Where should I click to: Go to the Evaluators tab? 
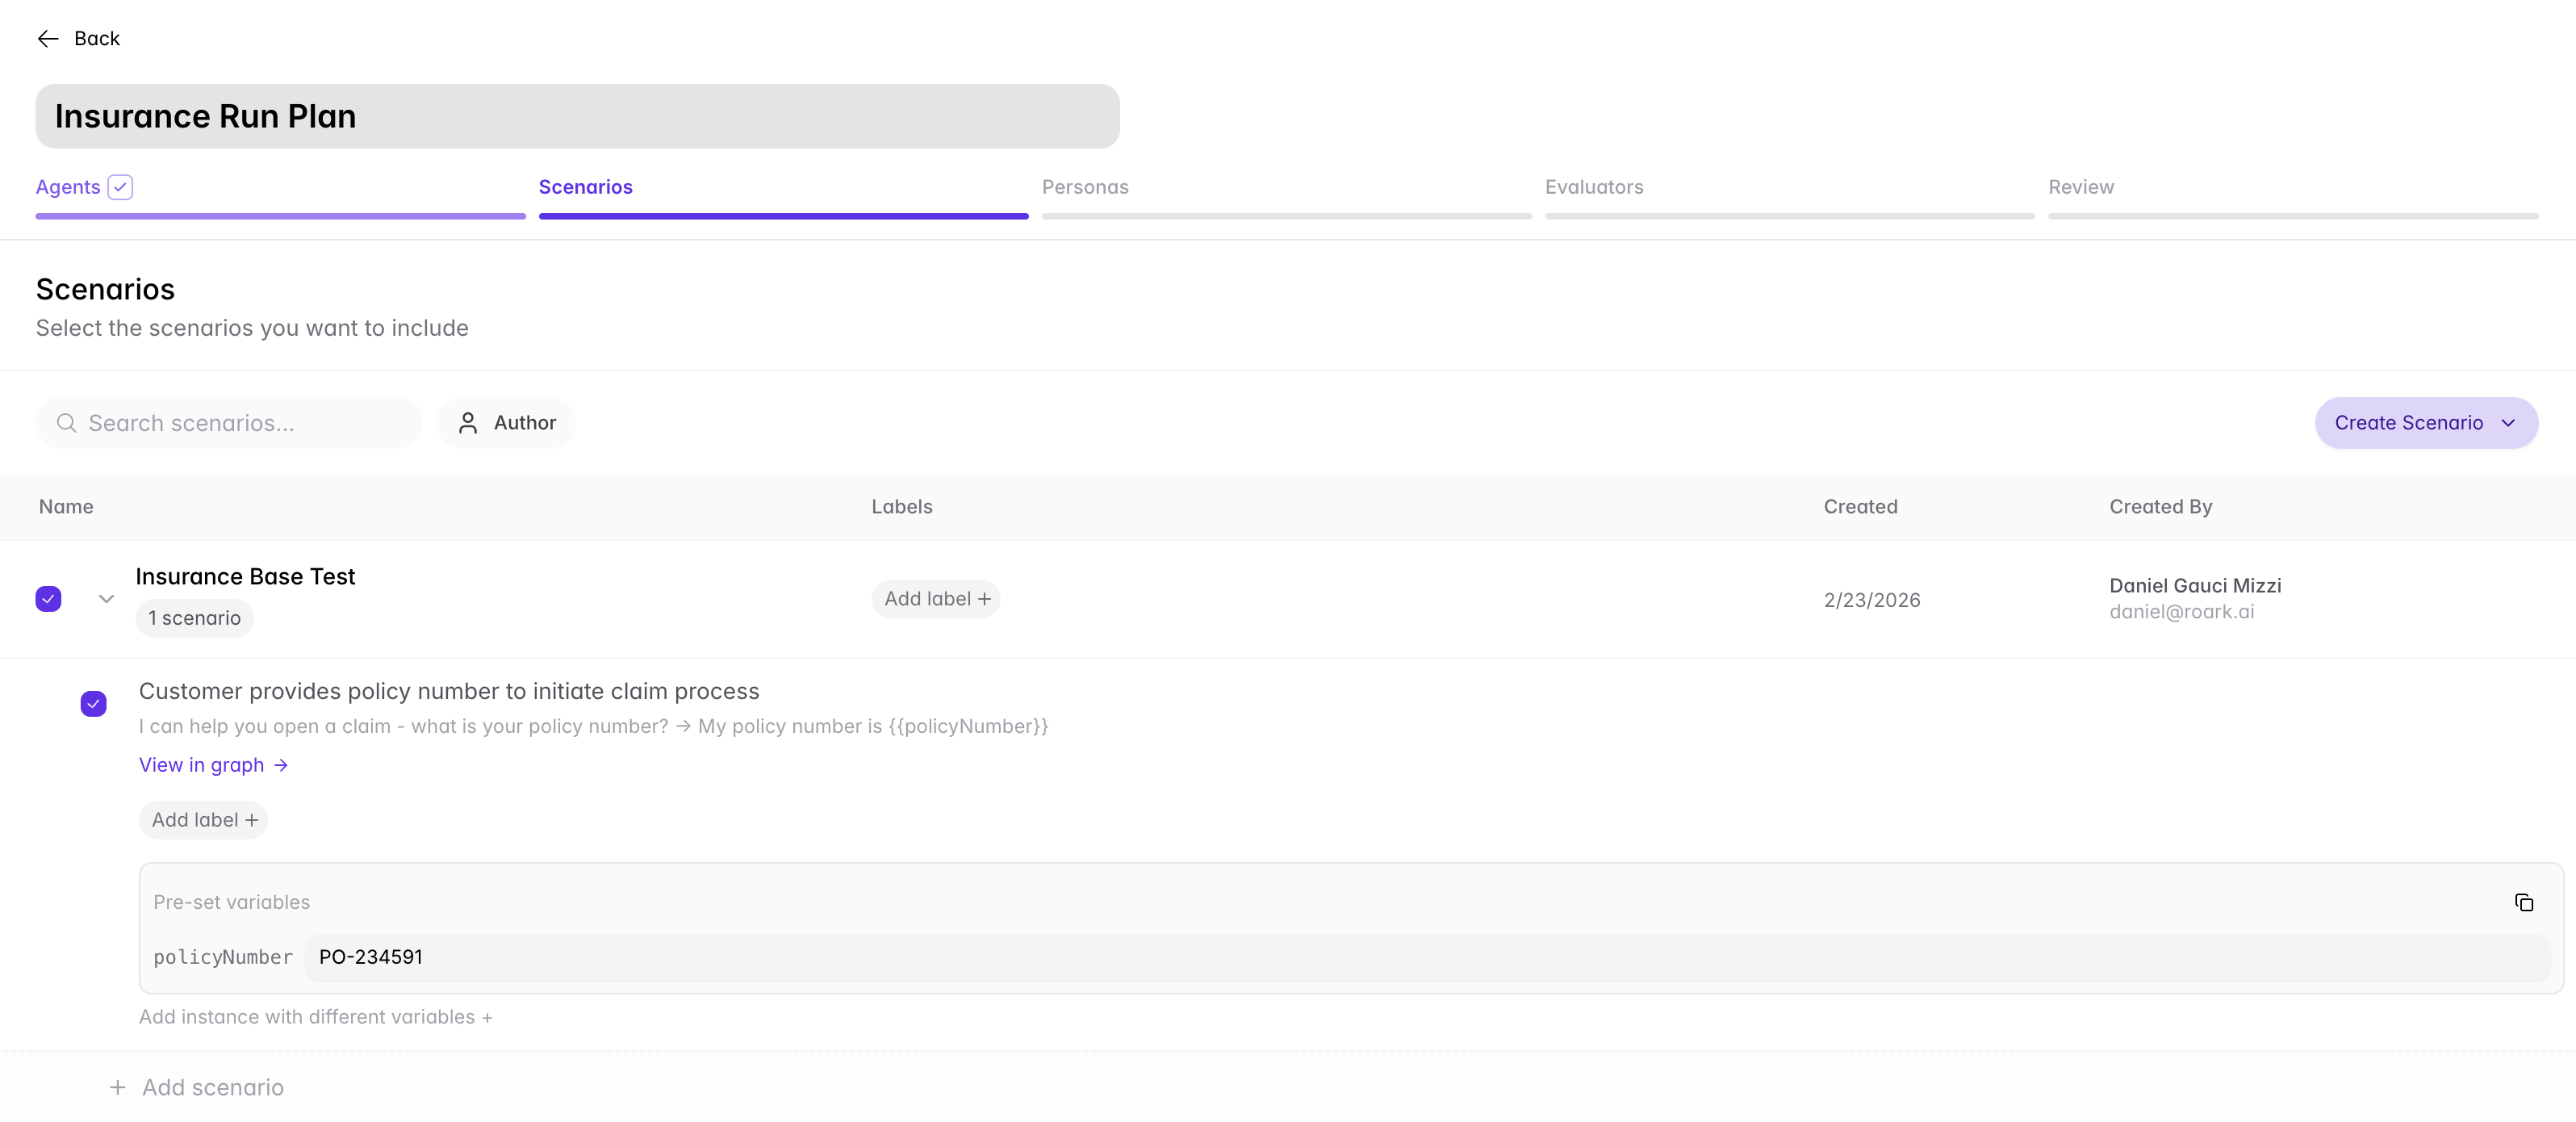click(1593, 187)
